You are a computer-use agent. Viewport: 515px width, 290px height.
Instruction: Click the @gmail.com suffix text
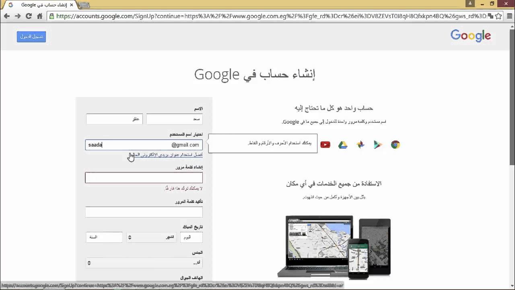click(185, 145)
